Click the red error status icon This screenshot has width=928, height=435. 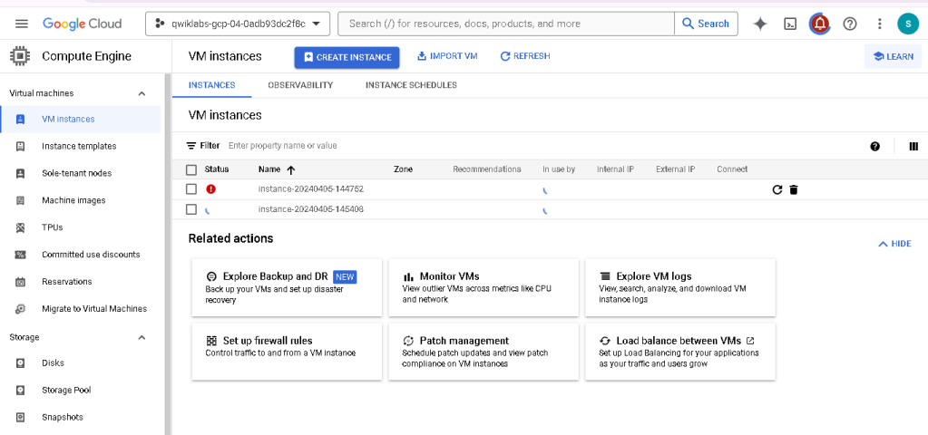pyautogui.click(x=210, y=189)
